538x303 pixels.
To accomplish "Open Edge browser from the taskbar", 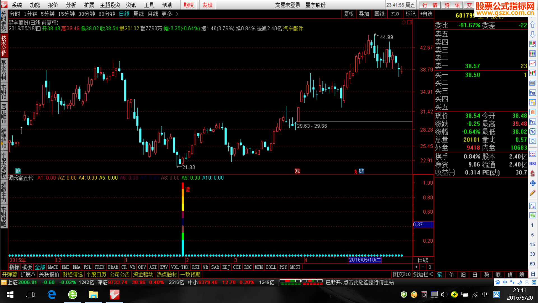I will click(x=52, y=295).
